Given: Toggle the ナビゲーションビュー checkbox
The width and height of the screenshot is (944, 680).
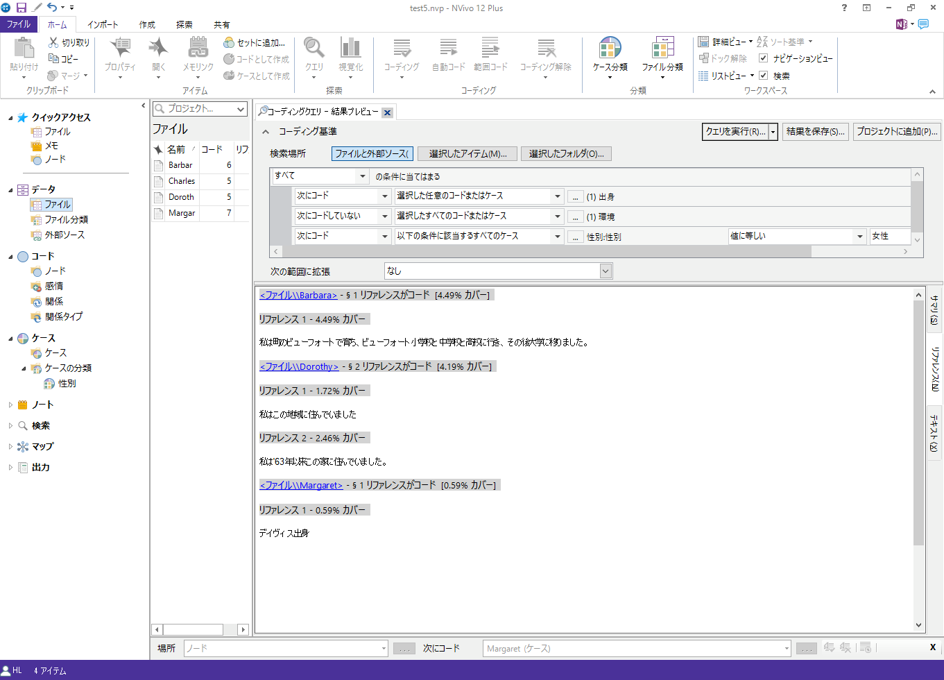Looking at the screenshot, I should coord(763,58).
